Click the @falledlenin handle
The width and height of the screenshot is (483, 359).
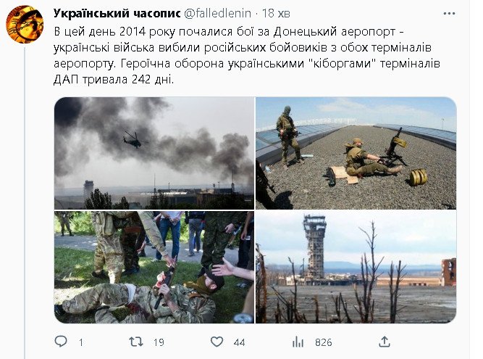(217, 13)
